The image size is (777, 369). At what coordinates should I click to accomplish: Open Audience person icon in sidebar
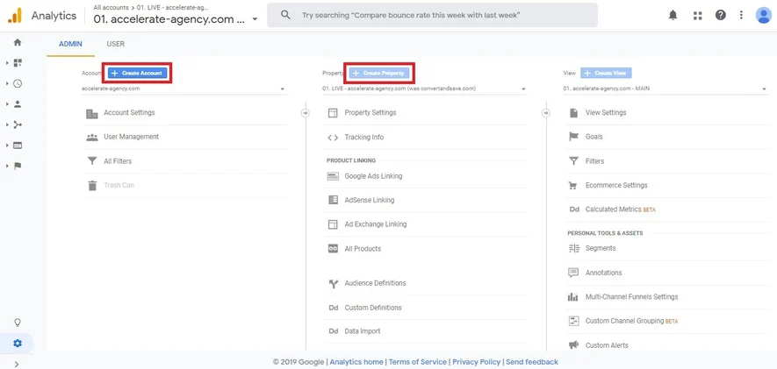pyautogui.click(x=18, y=104)
